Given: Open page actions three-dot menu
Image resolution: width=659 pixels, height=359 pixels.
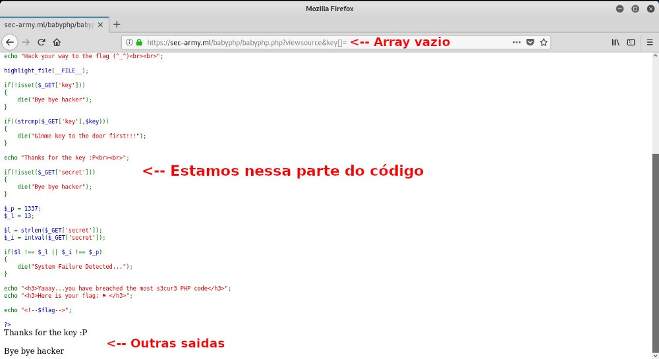Looking at the screenshot, I should pos(517,42).
